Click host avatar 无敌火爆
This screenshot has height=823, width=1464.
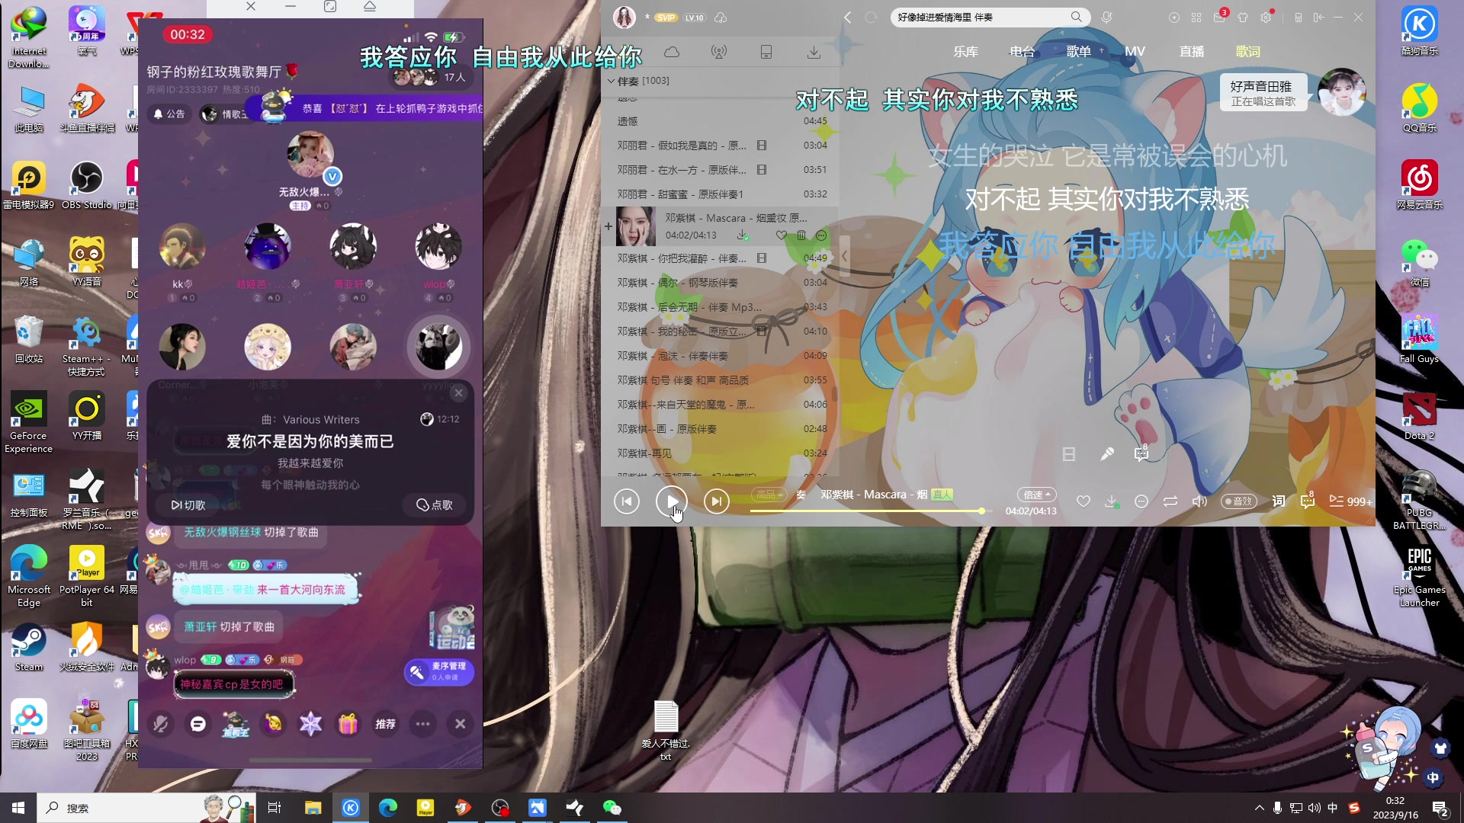pos(310,155)
